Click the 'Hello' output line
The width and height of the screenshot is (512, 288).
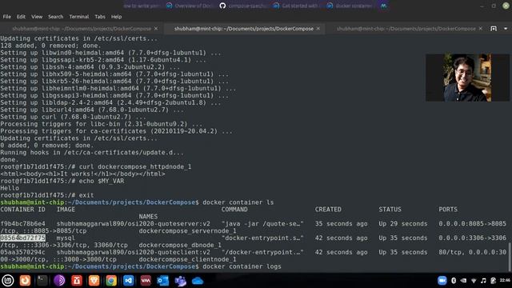(10, 188)
